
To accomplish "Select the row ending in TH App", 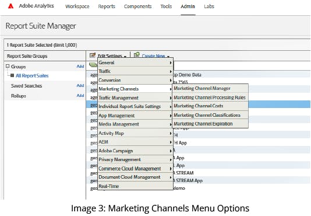I will coord(199,143).
